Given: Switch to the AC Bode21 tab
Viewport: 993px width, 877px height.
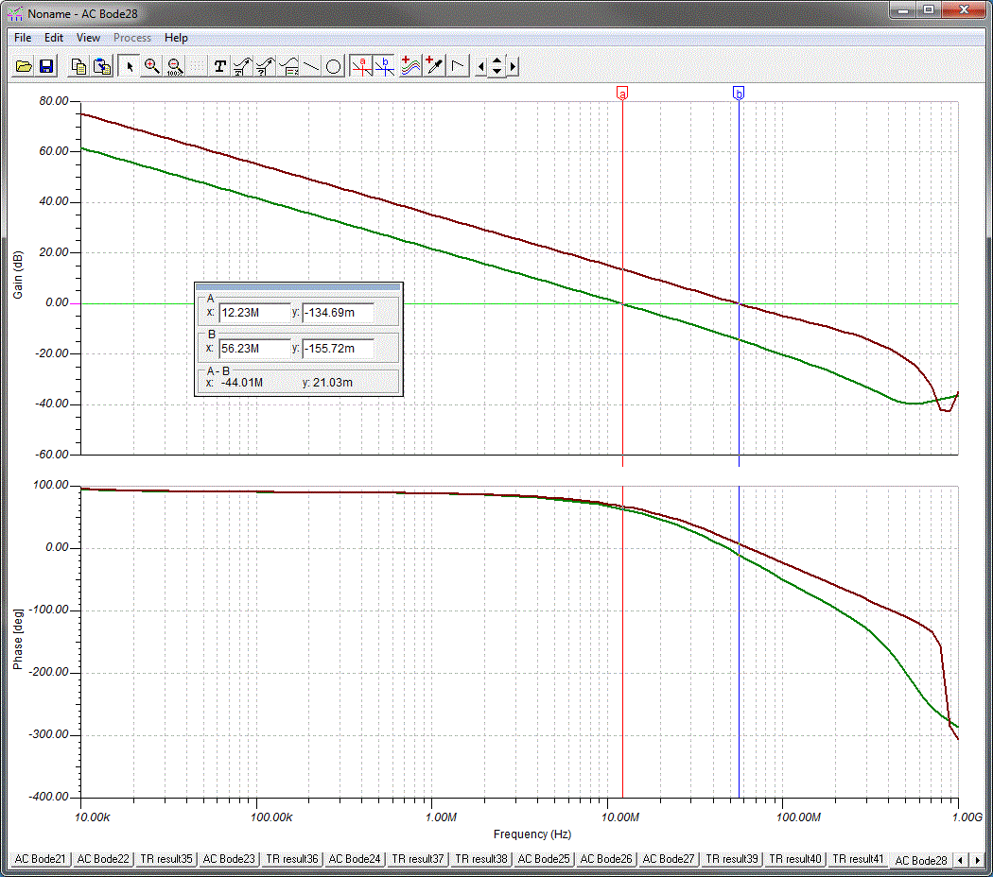Looking at the screenshot, I should pyautogui.click(x=41, y=859).
